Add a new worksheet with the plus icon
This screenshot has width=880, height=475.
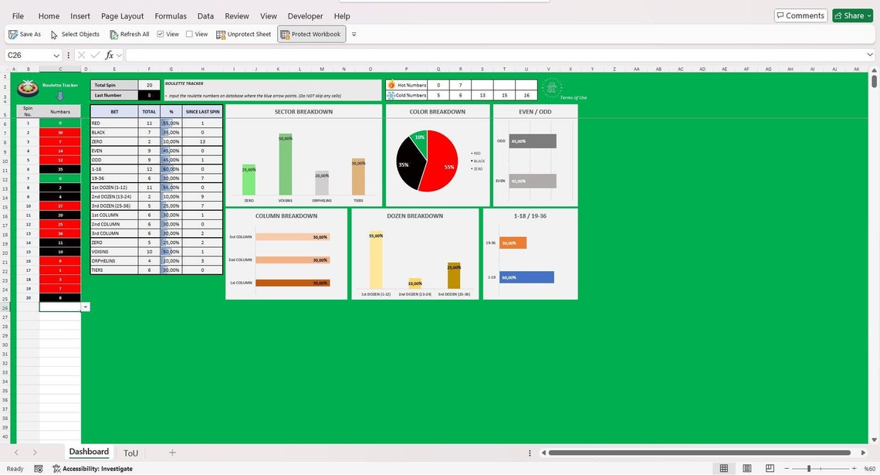pos(171,453)
